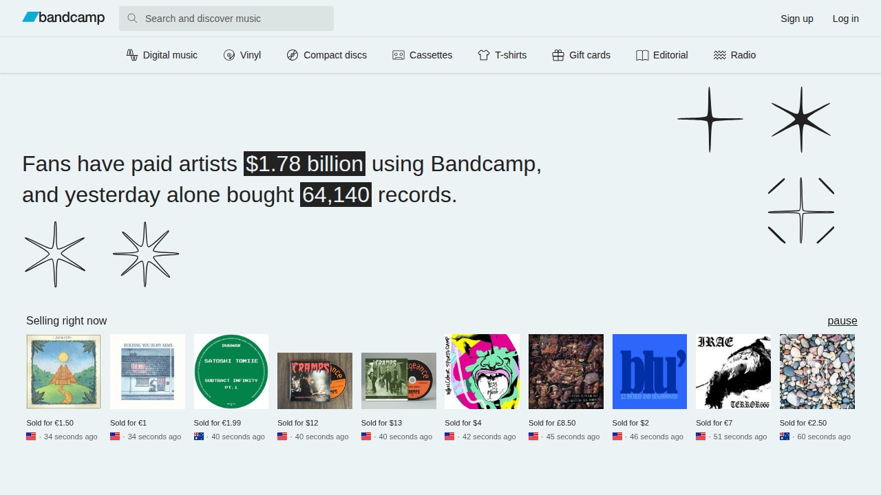Viewport: 881px width, 495px height.
Task: Select the Compact discs disc icon
Action: coord(293,55)
